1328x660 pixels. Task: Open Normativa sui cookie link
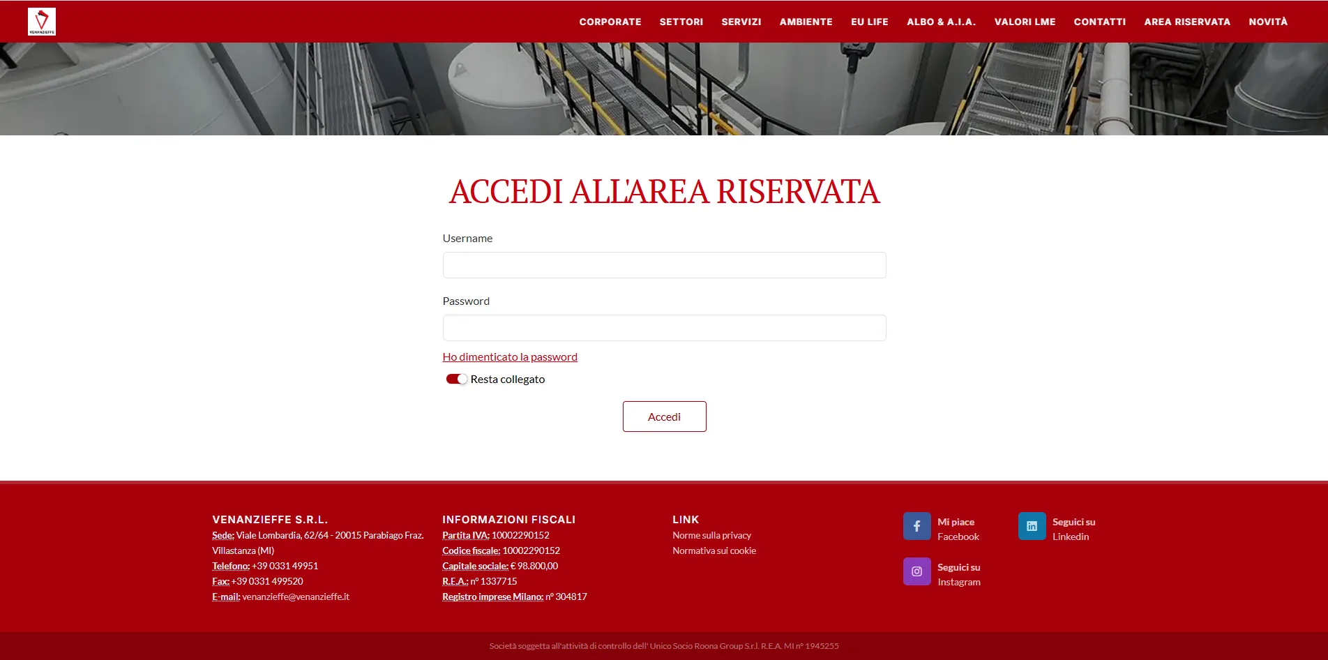(x=714, y=550)
